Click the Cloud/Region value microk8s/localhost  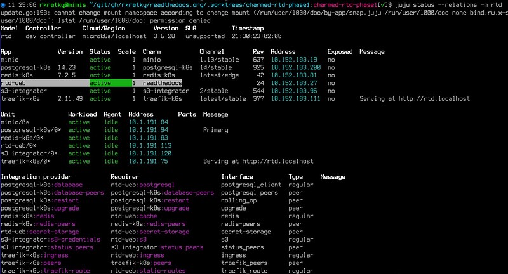coord(114,36)
